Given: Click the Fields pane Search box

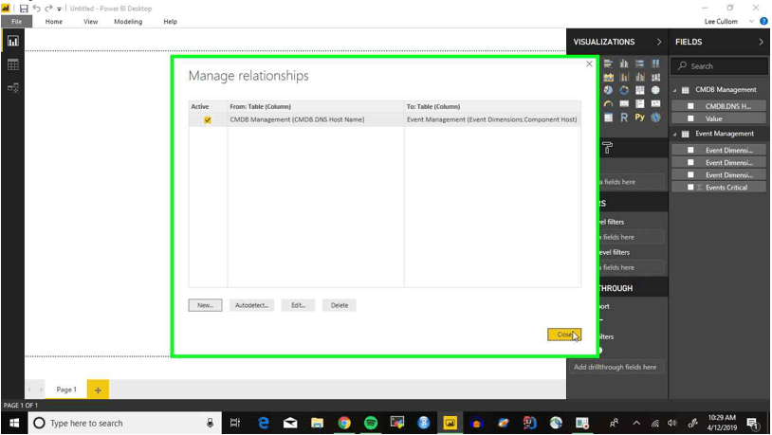Looking at the screenshot, I should pos(719,66).
